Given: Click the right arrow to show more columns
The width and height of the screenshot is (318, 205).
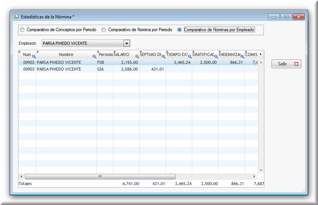Looking at the screenshot, I should (261, 54).
